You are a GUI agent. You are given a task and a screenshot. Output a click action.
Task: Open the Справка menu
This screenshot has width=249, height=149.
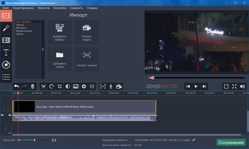(92, 8)
